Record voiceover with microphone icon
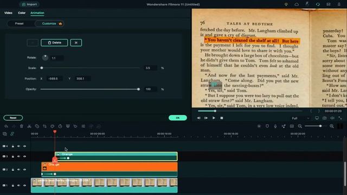Screen dimensions: 347x195 click(275, 126)
